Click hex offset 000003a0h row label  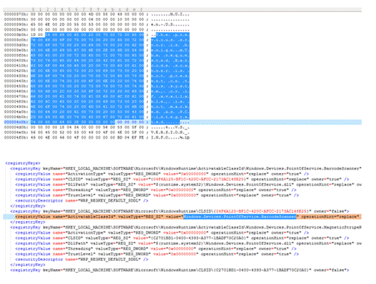click(16, 30)
